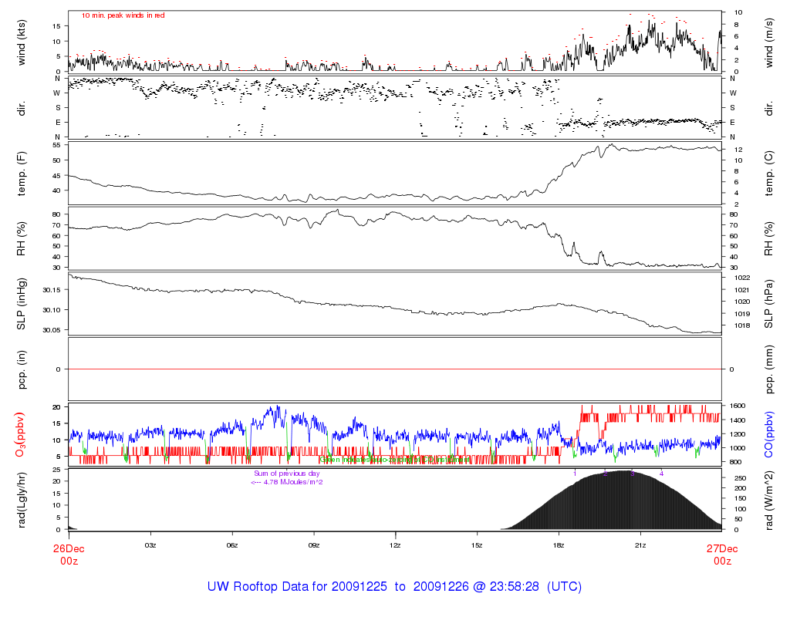Select the 1018 tick on hPa axis
The width and height of the screenshot is (790, 617).
(742, 325)
